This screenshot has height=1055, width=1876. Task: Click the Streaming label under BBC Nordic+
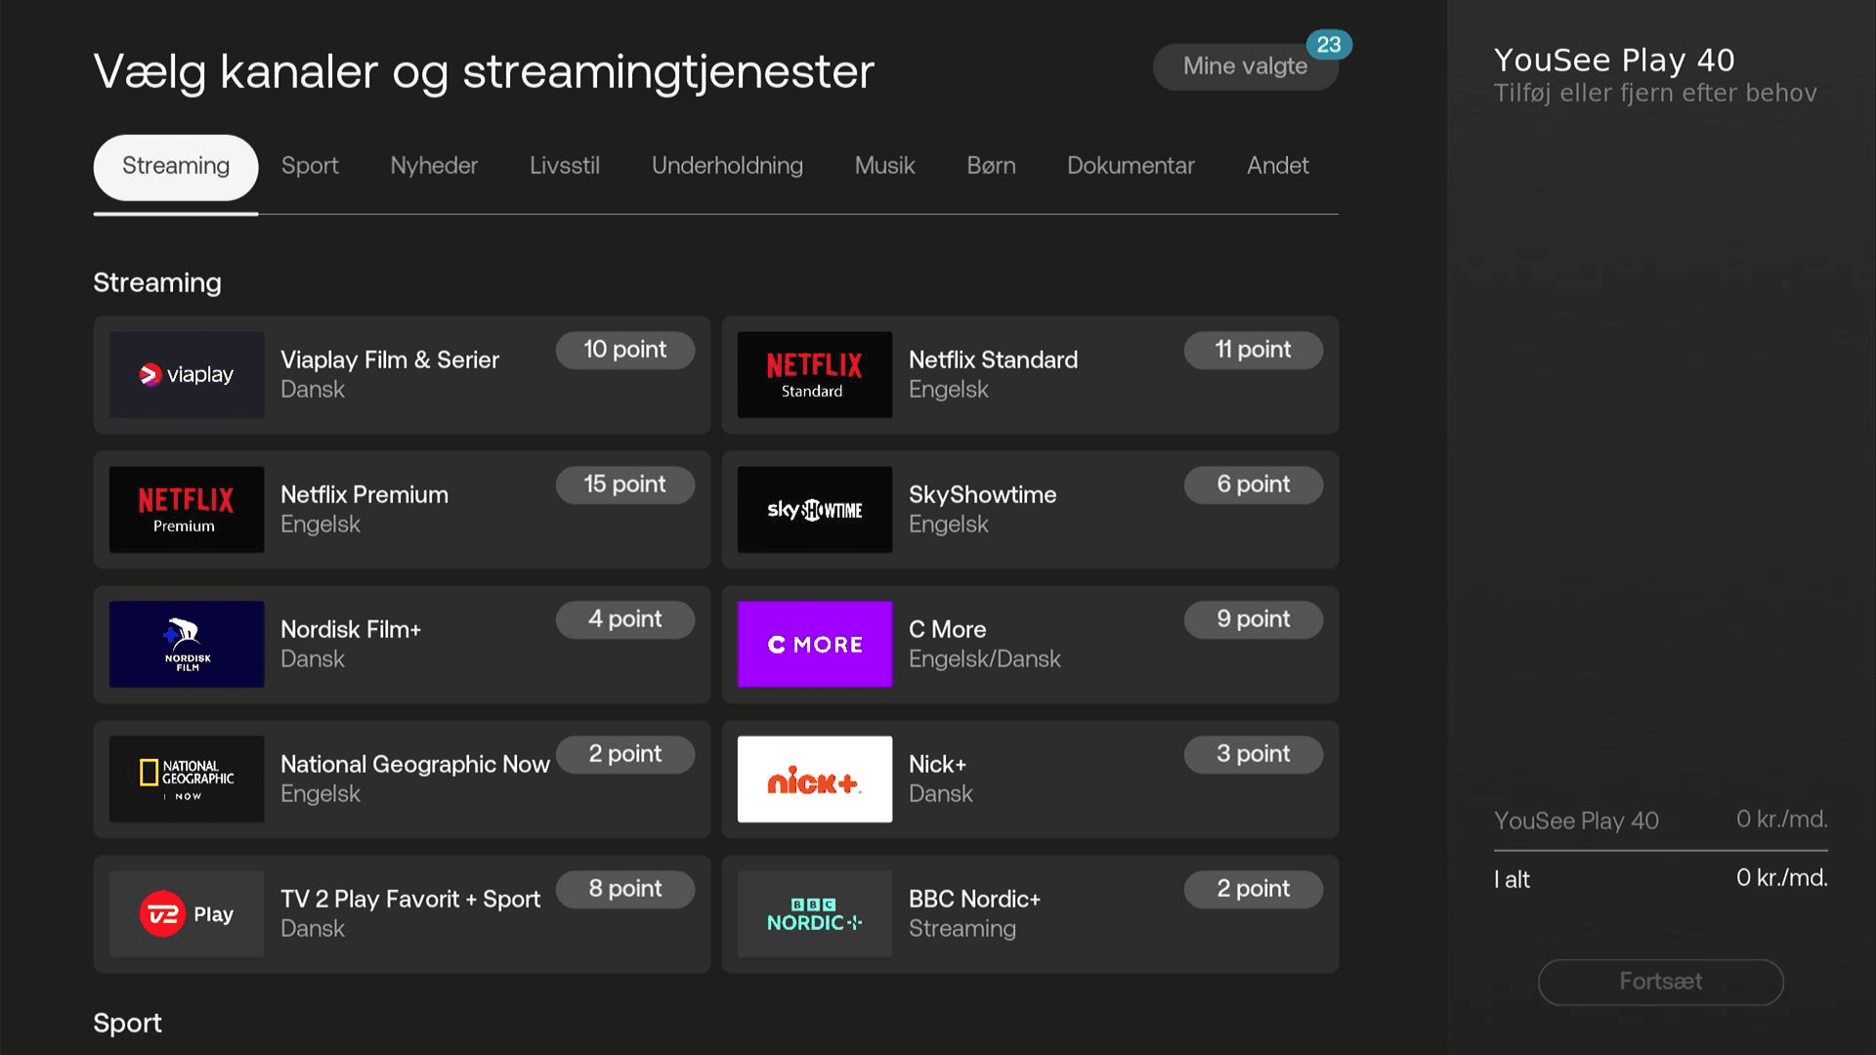pyautogui.click(x=961, y=929)
